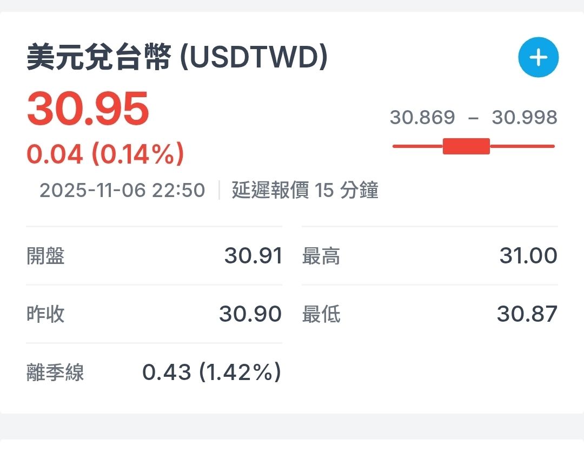Viewport: 584px width, 454px height.
Task: Select the 最低 label
Action: tap(321, 314)
